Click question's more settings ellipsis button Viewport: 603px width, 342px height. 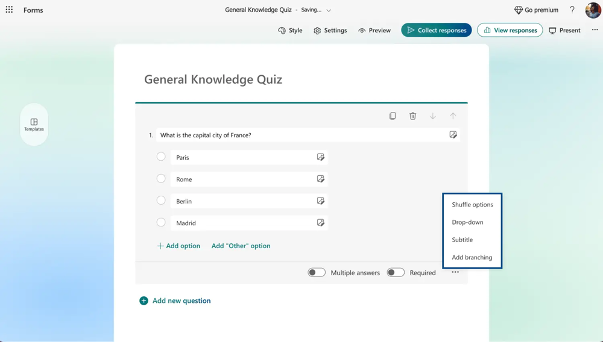(455, 273)
